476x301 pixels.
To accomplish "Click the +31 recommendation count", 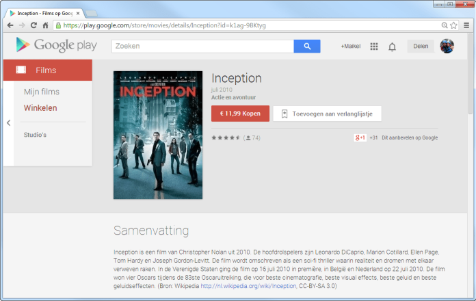I will pyautogui.click(x=373, y=138).
